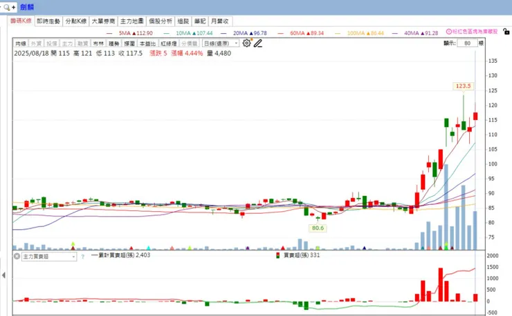
Task: Toggle the 布林 bands button
Action: (x=98, y=43)
